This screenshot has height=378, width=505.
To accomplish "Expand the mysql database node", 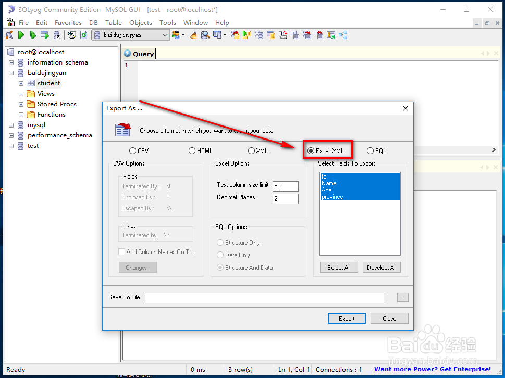I will pos(11,125).
